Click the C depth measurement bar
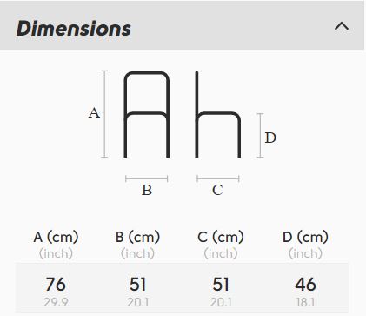This screenshot has width=366, height=316. coord(218,178)
